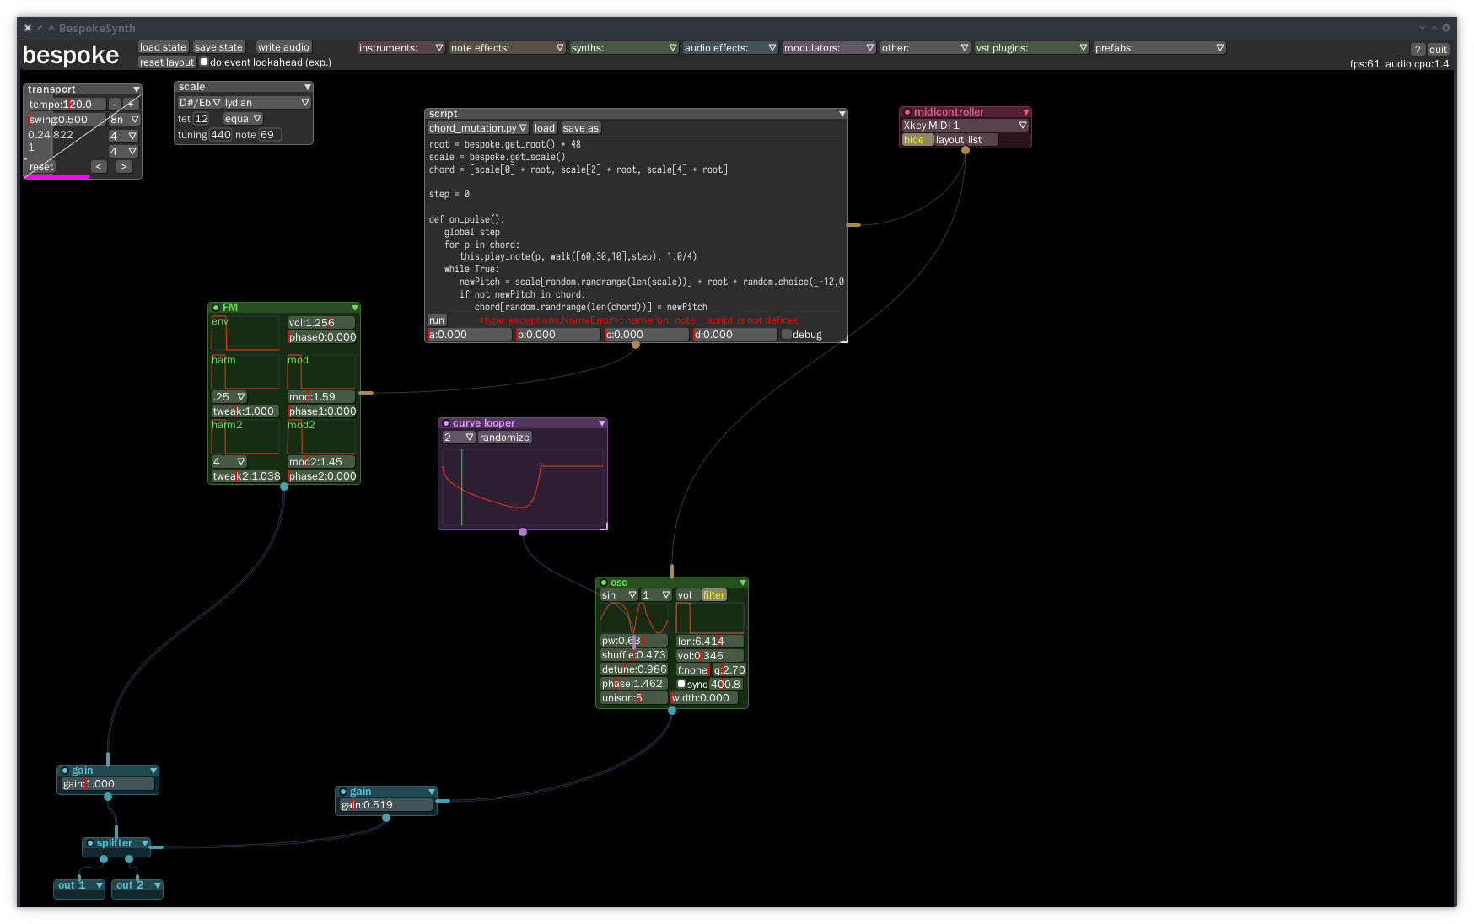Click the help question-mark icon near quit

(x=1418, y=49)
